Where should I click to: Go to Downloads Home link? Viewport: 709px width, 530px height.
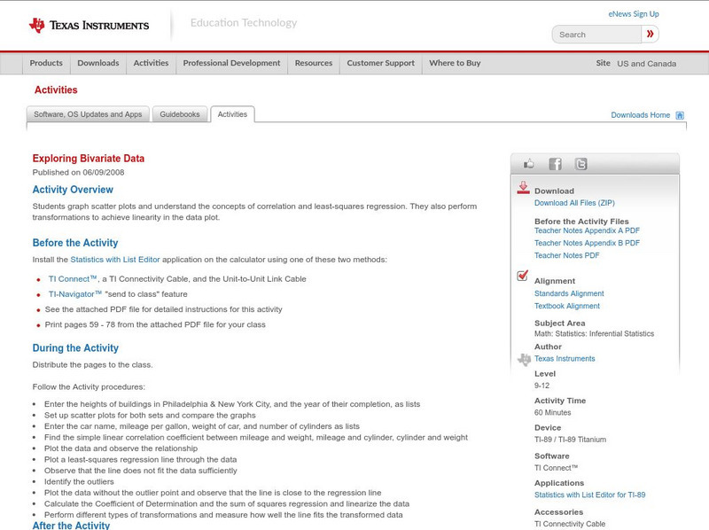(x=640, y=115)
